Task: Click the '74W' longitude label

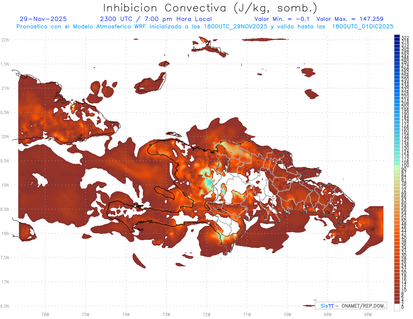Action: (x=126, y=314)
